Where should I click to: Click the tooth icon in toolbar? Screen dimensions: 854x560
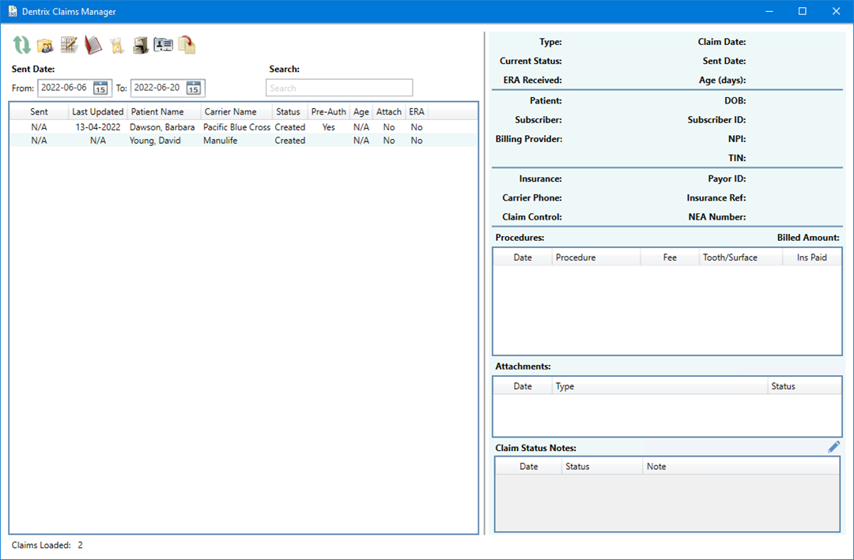tap(117, 45)
